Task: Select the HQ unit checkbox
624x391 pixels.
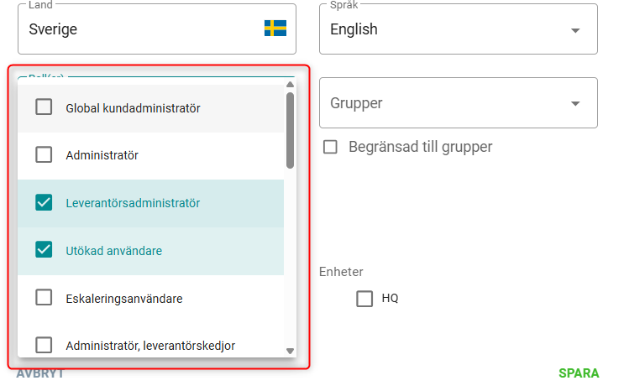Action: pyautogui.click(x=364, y=299)
